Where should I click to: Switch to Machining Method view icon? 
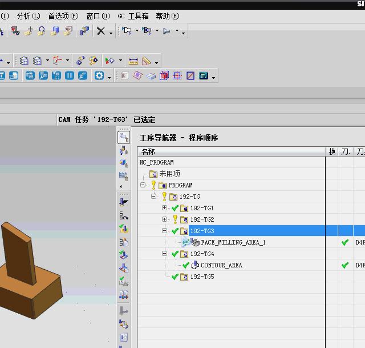(x=124, y=176)
